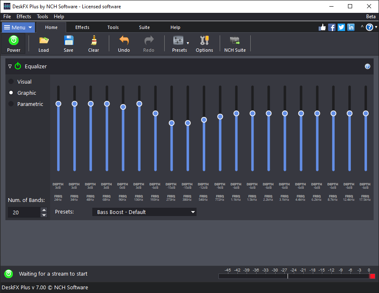Increase the number of bands
This screenshot has width=379, height=293.
click(44, 210)
